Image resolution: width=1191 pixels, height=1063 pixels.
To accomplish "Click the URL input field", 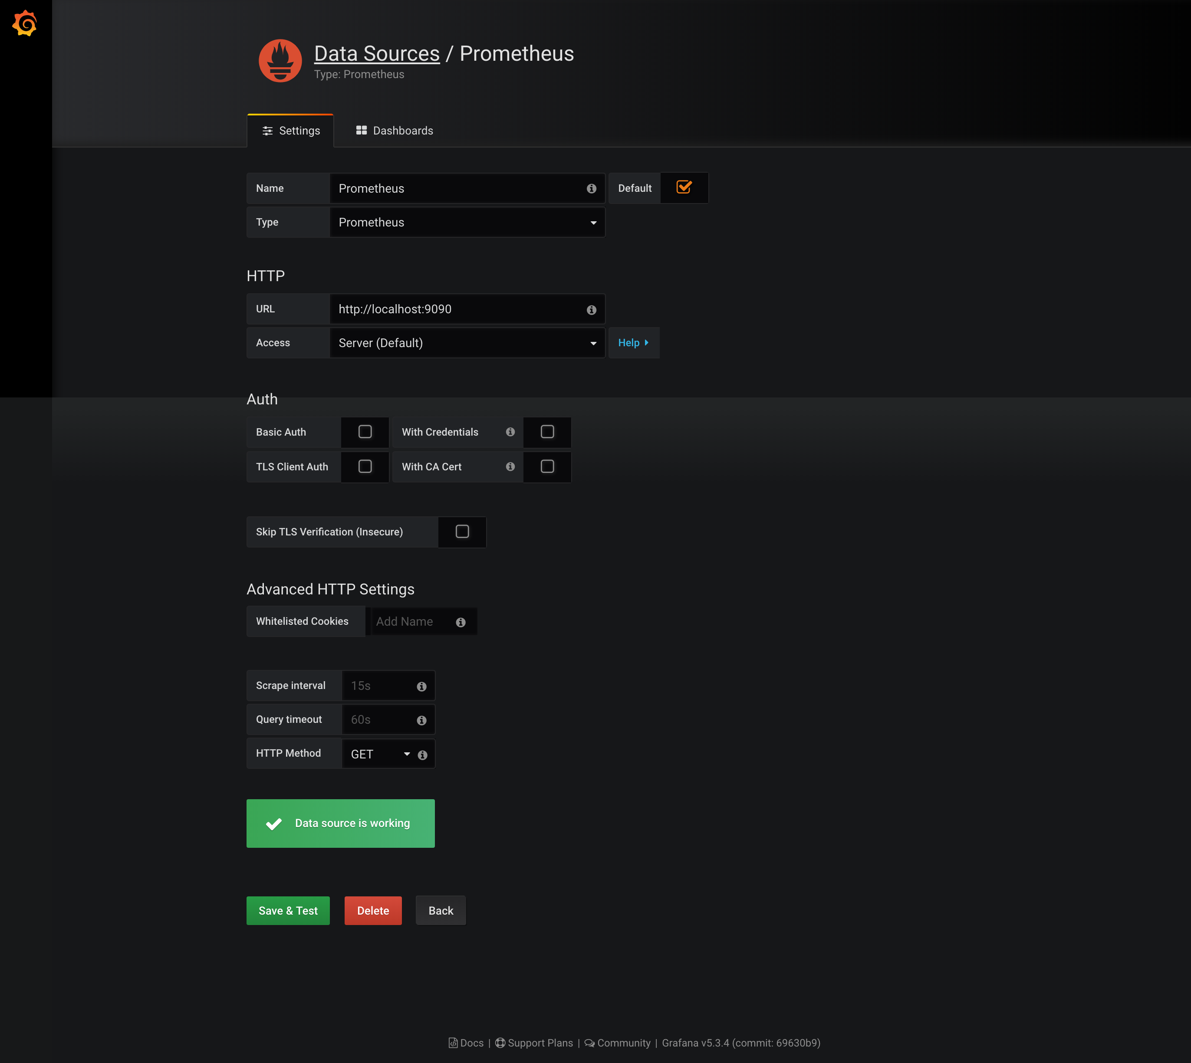I will pyautogui.click(x=467, y=309).
